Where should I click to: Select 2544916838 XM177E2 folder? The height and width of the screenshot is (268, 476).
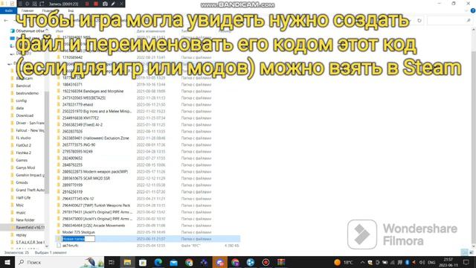click(80, 118)
